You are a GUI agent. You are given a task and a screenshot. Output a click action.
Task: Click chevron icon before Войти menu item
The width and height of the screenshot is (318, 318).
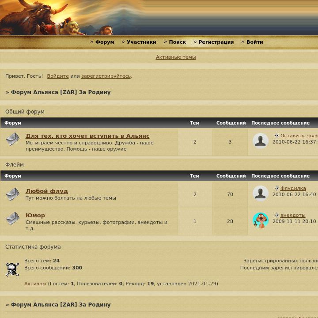243,42
